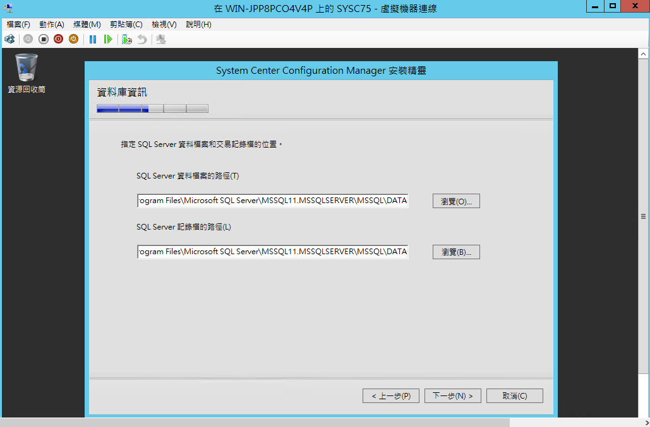650x427 pixels.
Task: Maximize the virtual machine connection window
Action: pyautogui.click(x=612, y=6)
